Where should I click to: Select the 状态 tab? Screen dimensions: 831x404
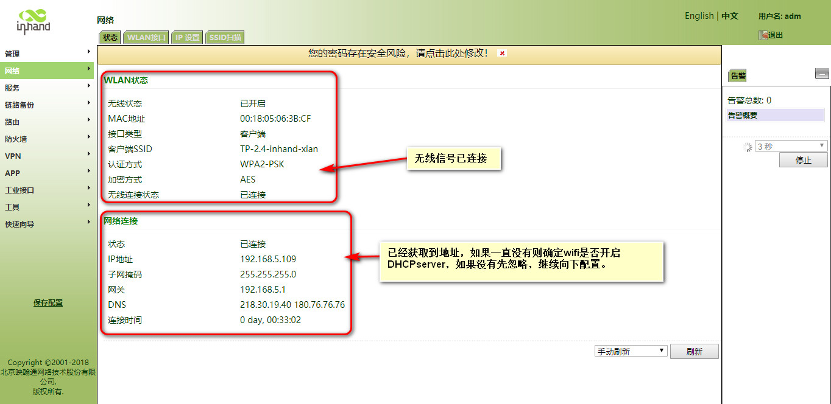[110, 38]
